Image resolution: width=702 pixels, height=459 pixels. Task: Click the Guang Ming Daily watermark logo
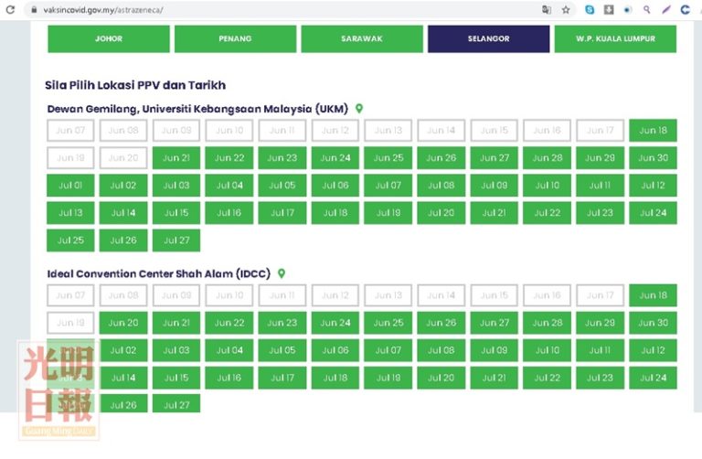58,390
